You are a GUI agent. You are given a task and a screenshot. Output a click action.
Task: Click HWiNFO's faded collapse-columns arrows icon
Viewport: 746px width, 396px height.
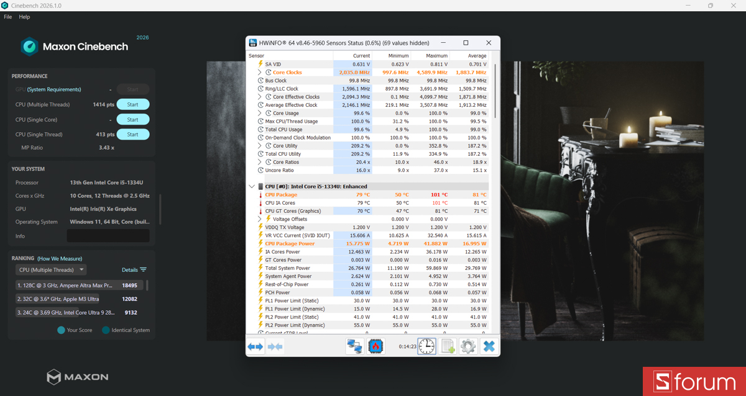coord(275,346)
